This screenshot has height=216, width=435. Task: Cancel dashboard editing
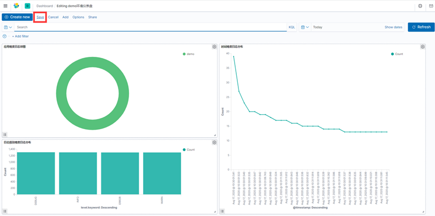[x=53, y=17]
